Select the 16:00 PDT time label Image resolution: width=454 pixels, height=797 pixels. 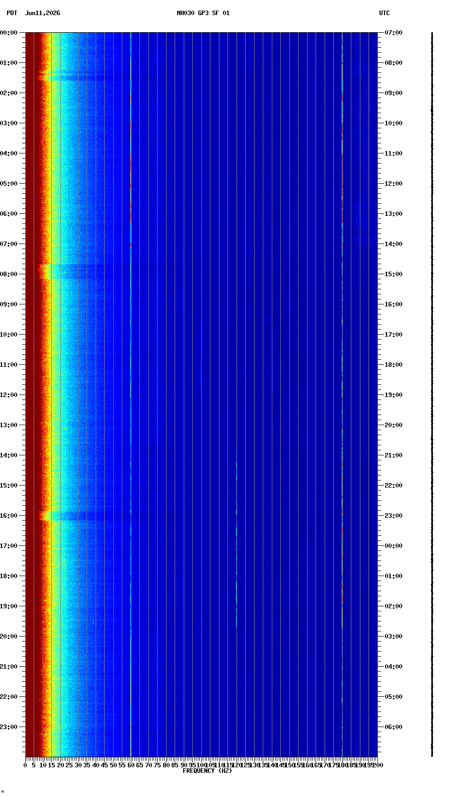click(9, 516)
